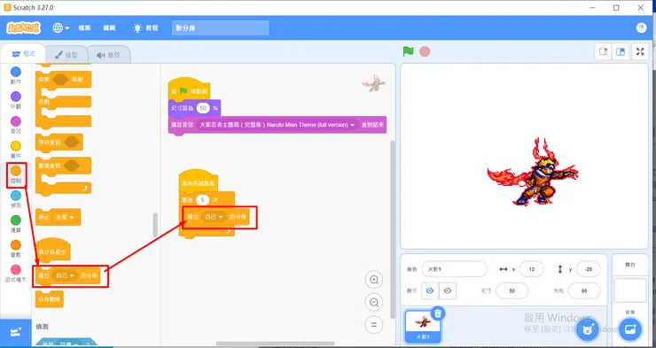Screen dimensions: 656x348
Task: Click the sprite x position field
Action: pos(532,269)
